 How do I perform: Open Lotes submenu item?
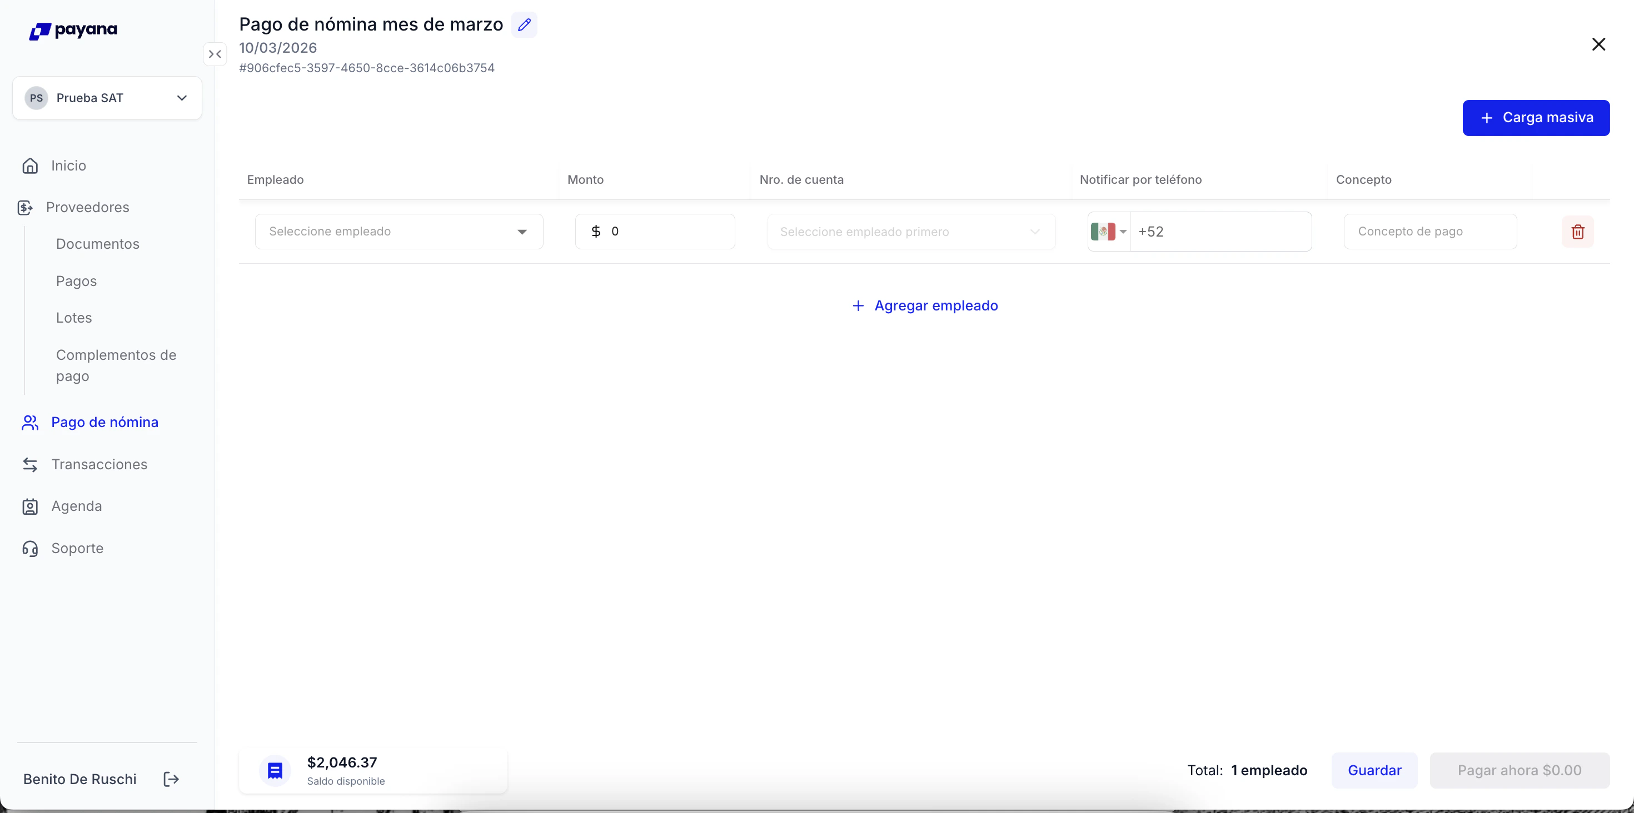tap(73, 318)
